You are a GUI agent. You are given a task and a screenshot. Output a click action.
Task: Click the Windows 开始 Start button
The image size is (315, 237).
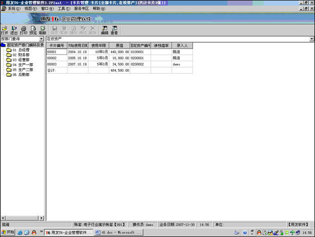[x=8, y=232]
